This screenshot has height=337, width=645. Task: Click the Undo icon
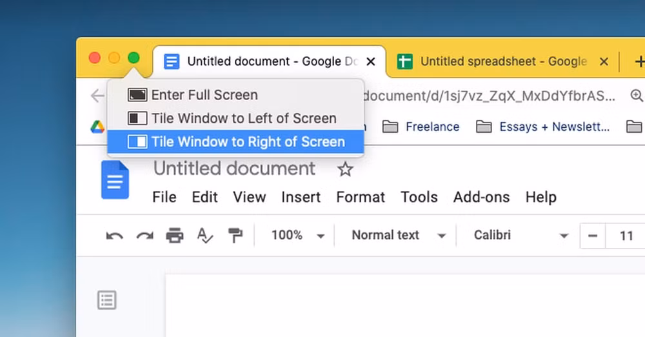(x=114, y=236)
